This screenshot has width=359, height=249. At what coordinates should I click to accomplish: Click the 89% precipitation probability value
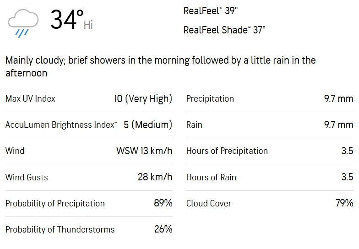(x=163, y=203)
